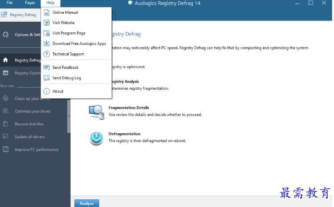Click the Clean up drives disc icon
The image size is (334, 207).
pyautogui.click(x=5, y=98)
